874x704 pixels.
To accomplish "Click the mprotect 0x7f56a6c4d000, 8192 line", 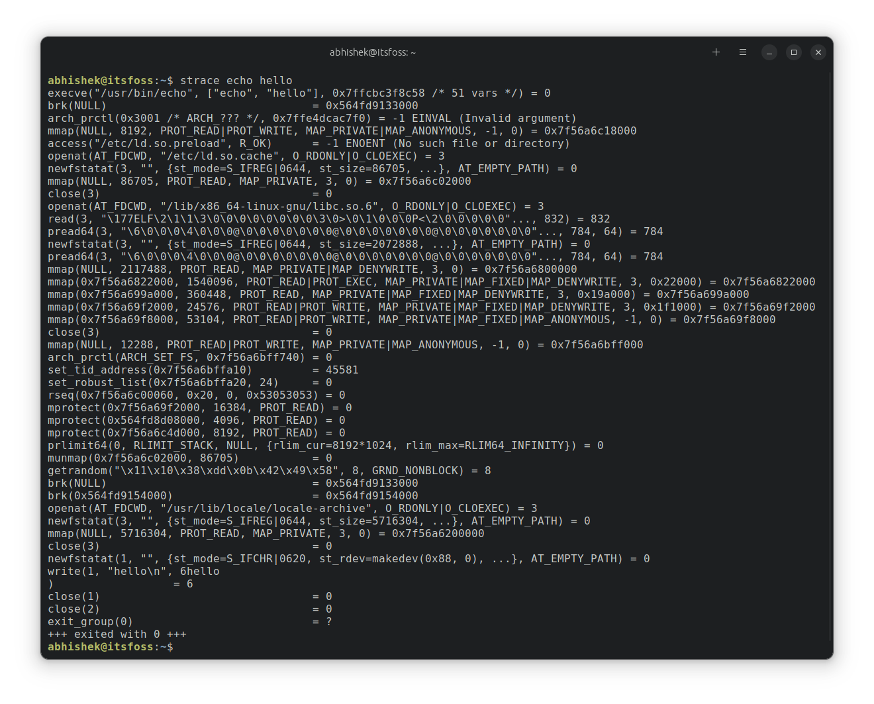I will (x=197, y=433).
